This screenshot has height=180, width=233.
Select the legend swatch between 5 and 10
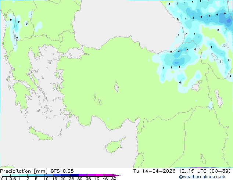click(40, 175)
